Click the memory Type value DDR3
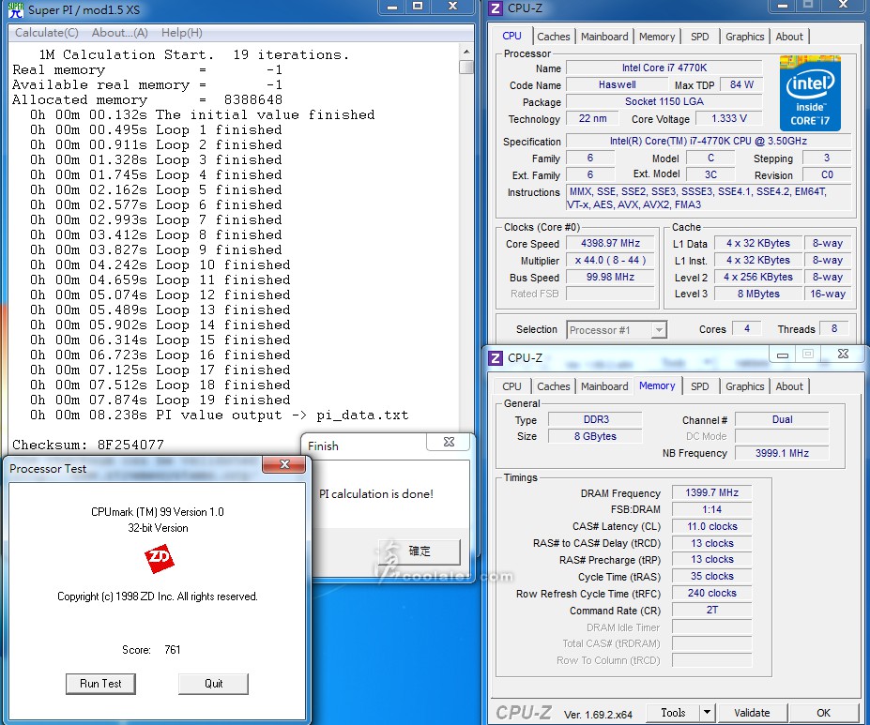The image size is (870, 725). [x=595, y=419]
